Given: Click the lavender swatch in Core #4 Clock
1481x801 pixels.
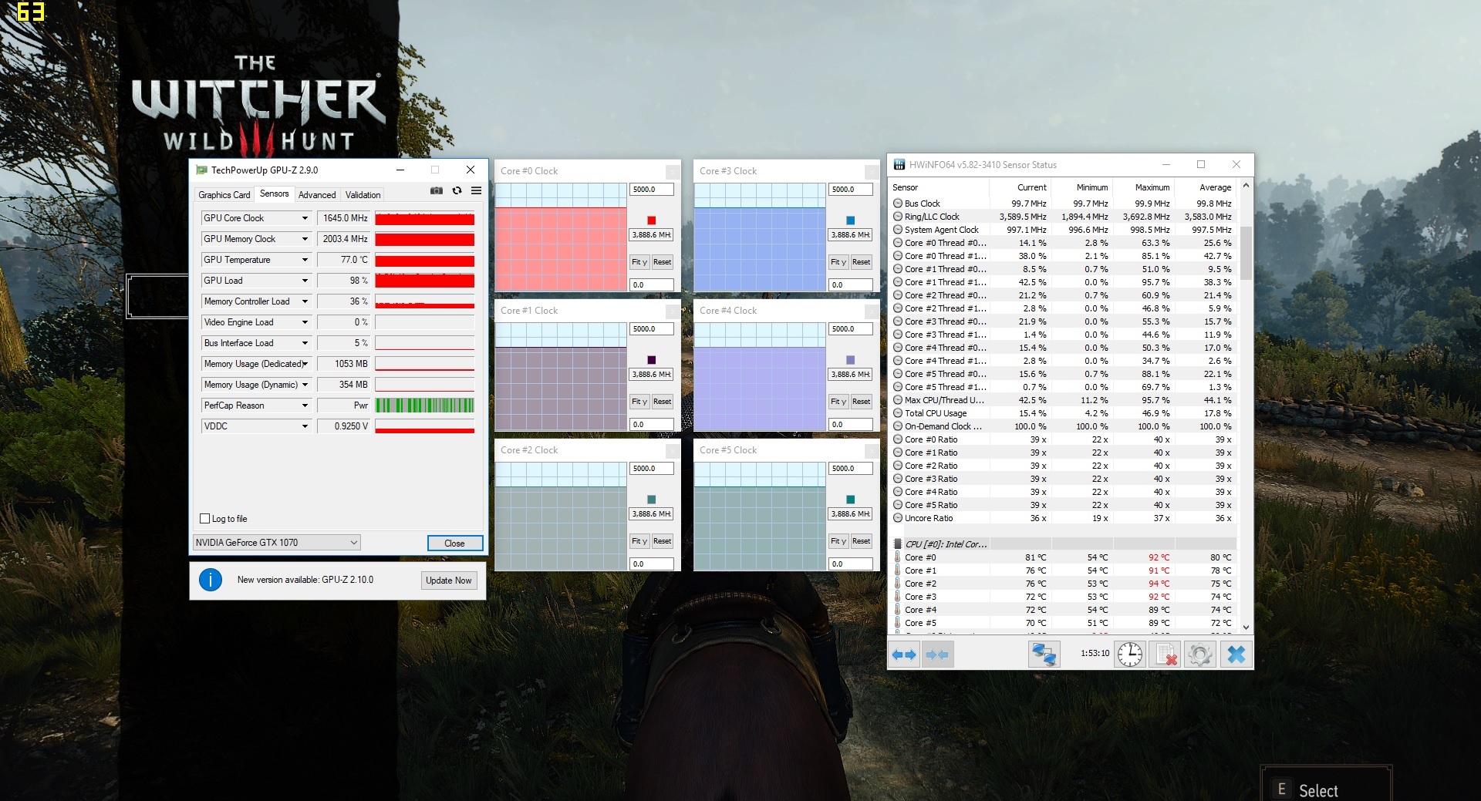Looking at the screenshot, I should pos(851,360).
